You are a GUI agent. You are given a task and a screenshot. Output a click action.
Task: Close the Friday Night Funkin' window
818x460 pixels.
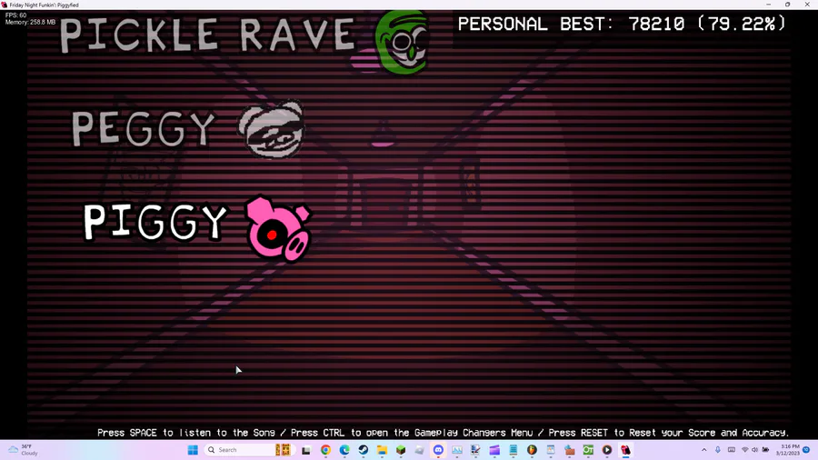tap(807, 5)
